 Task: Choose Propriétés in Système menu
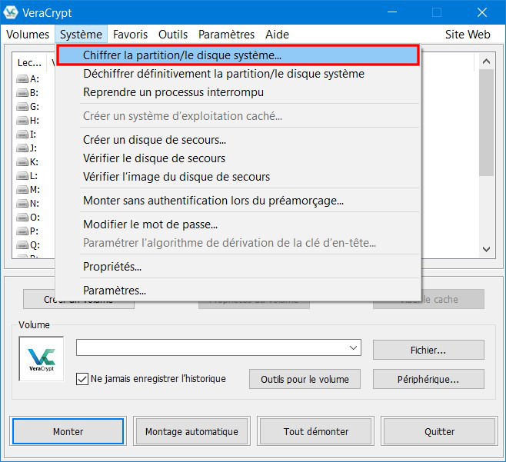(x=238, y=267)
